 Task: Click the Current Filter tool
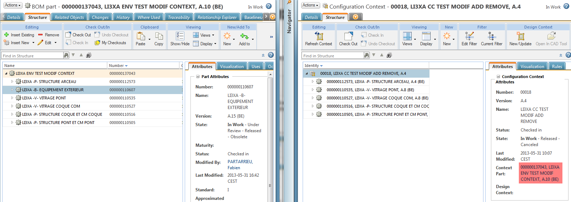pos(491,39)
